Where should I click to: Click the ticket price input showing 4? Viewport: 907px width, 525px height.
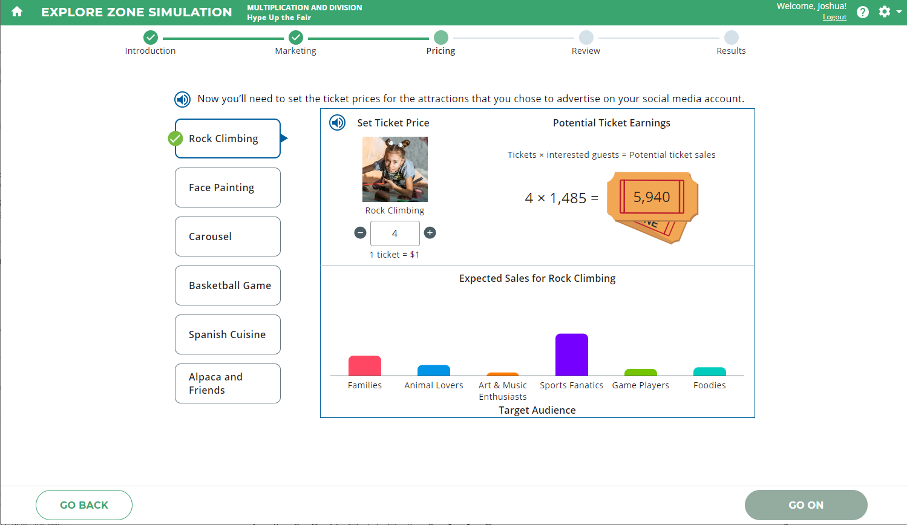tap(395, 233)
